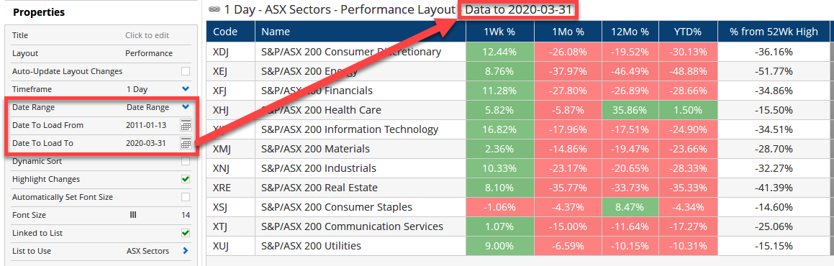Viewport: 834px width, 266px height.
Task: Uncheck Highlight Changes checkbox
Action: pyautogui.click(x=185, y=179)
